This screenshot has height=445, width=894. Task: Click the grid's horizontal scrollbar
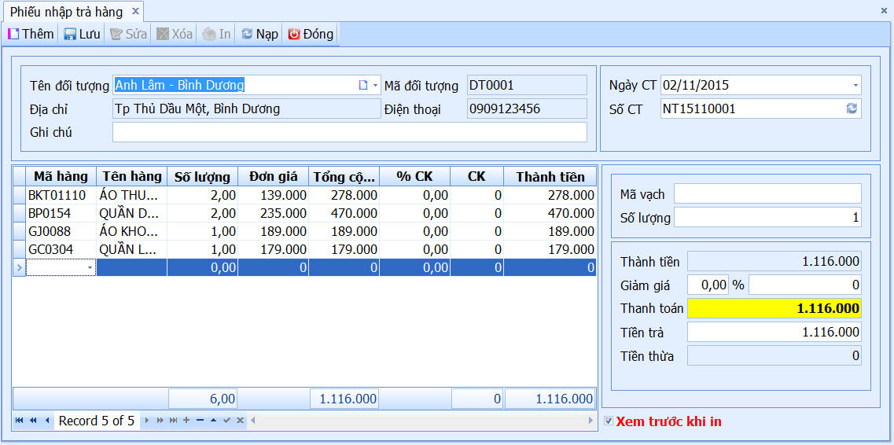422,421
